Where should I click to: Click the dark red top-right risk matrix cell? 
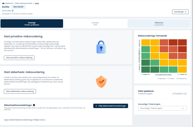tap(182, 42)
